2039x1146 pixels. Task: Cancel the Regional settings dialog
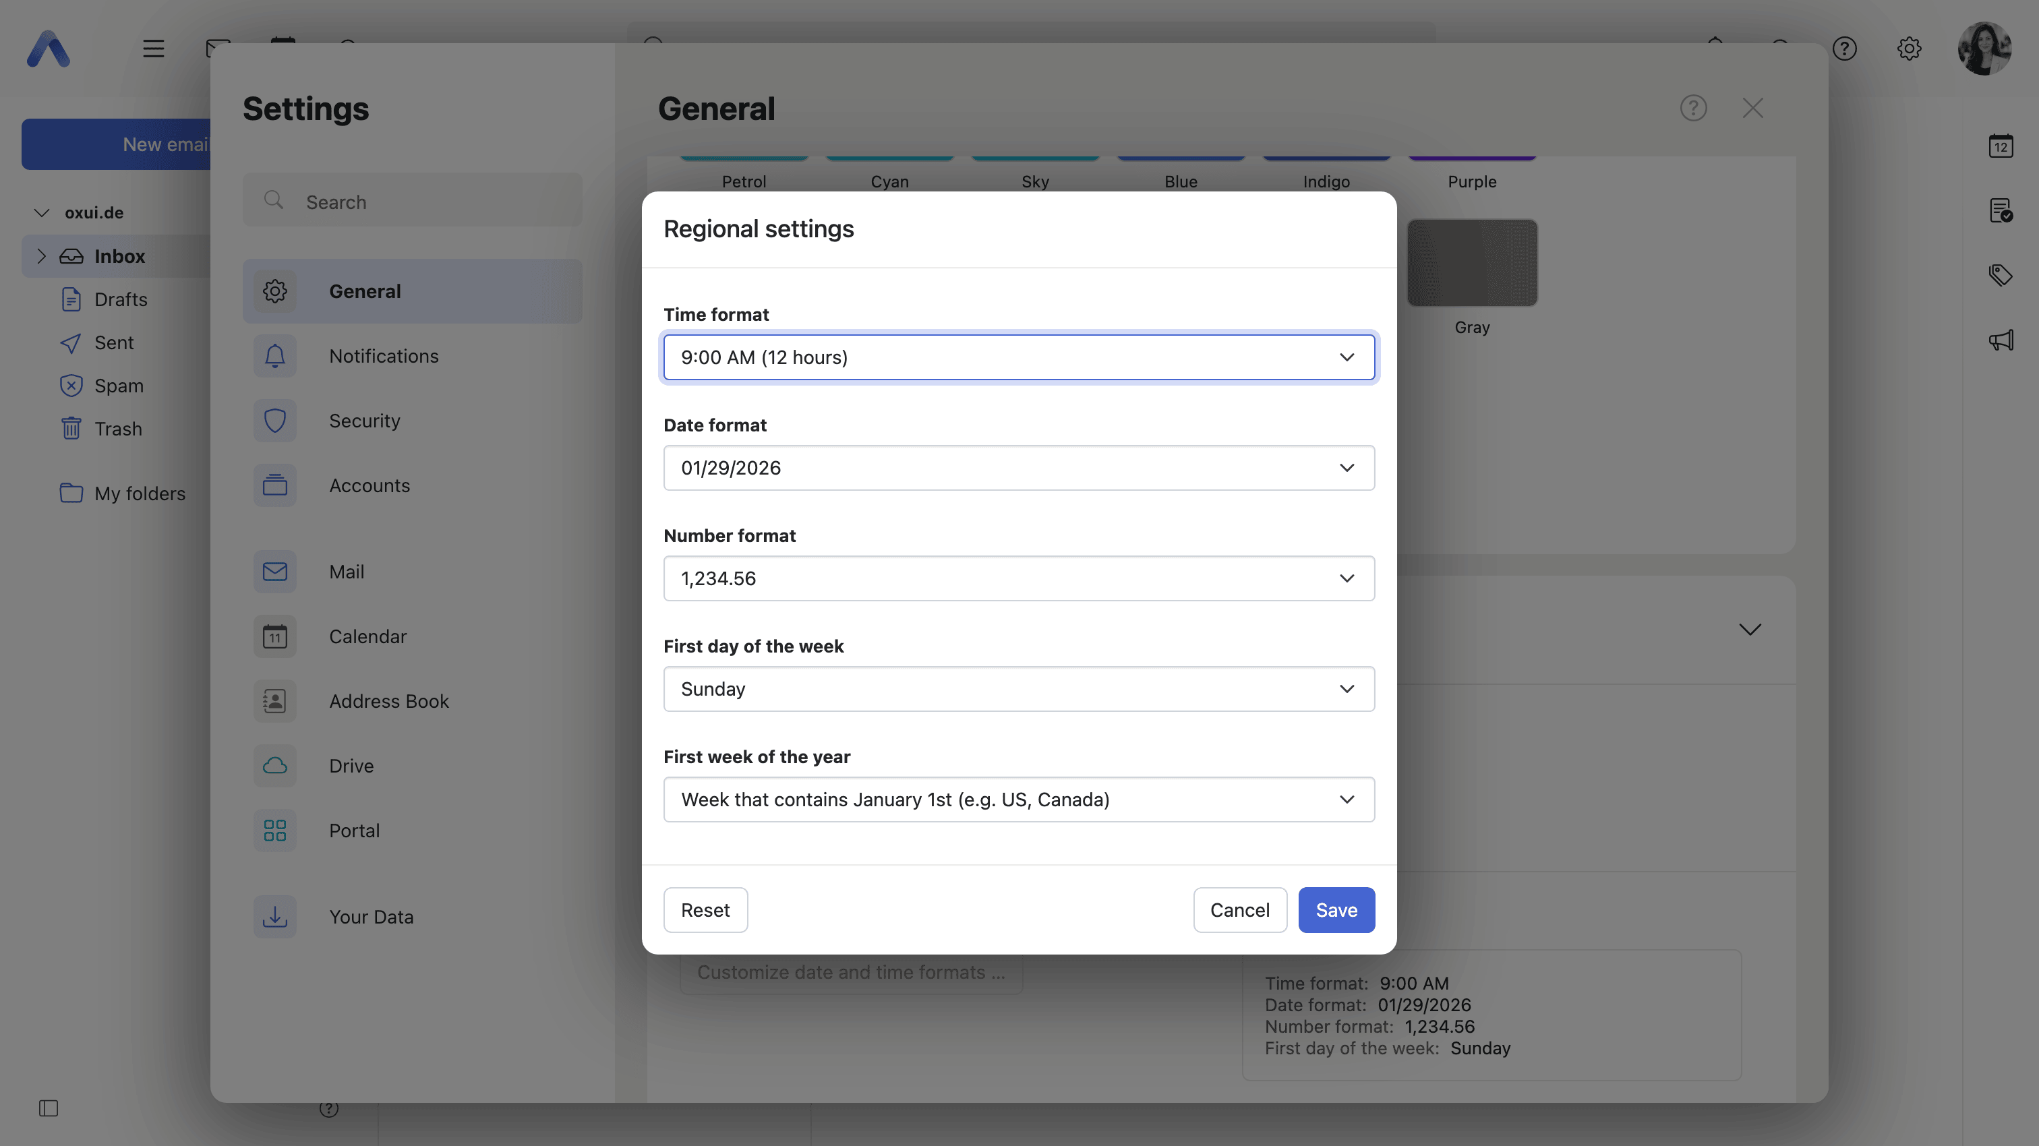[1239, 910]
